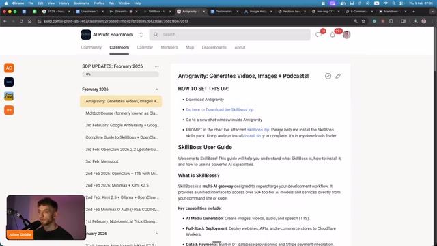Switch to the SkillBoss browser tab

coord(158,12)
